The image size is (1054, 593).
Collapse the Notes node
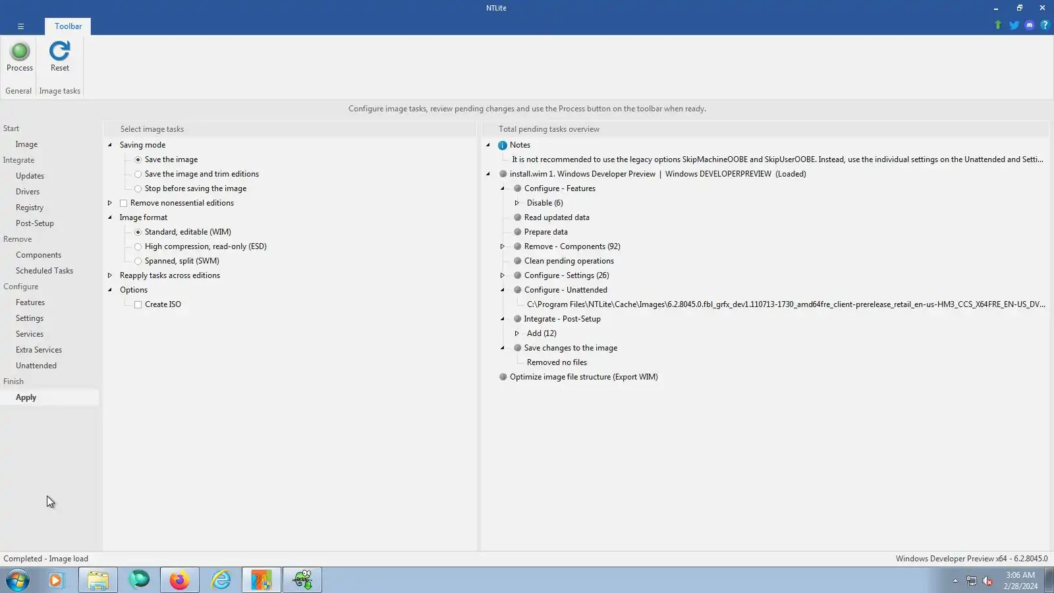point(488,145)
